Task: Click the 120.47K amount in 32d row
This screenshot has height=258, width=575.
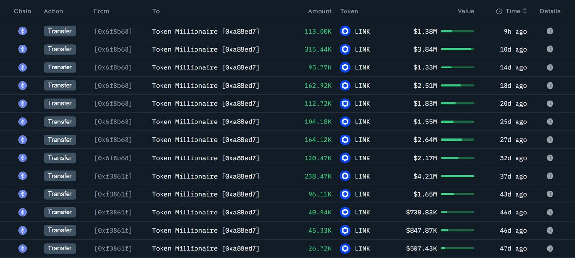Action: click(x=318, y=158)
